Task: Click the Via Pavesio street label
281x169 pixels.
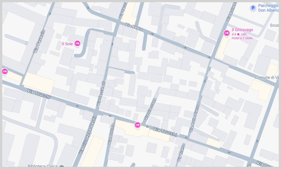Action: (39, 41)
